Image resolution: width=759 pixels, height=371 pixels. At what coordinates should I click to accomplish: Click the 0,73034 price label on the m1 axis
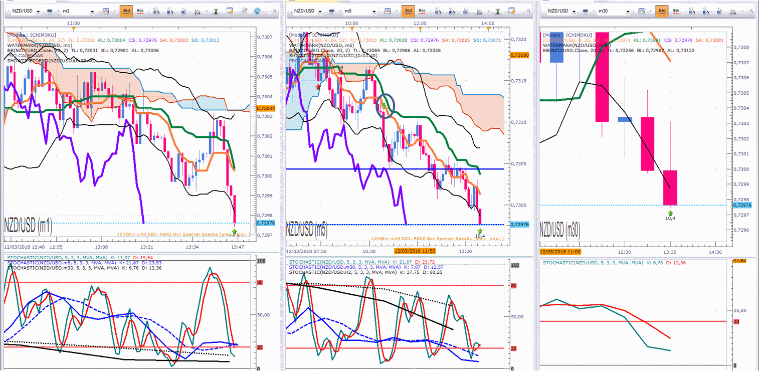(265, 108)
